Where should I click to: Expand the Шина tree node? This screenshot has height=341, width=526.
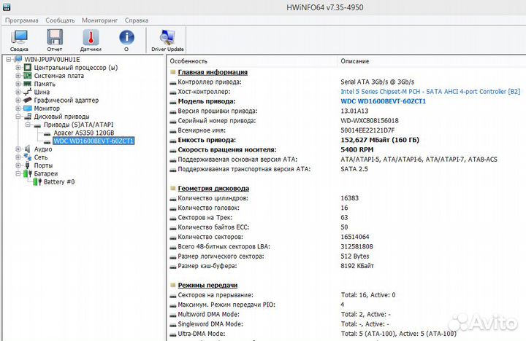click(x=18, y=92)
